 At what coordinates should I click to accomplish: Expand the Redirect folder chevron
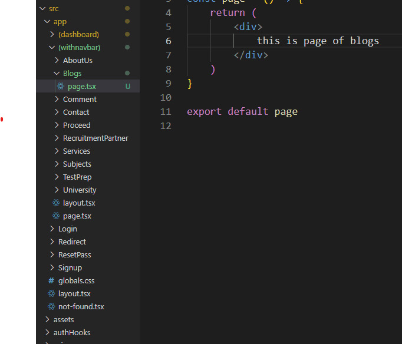click(52, 242)
